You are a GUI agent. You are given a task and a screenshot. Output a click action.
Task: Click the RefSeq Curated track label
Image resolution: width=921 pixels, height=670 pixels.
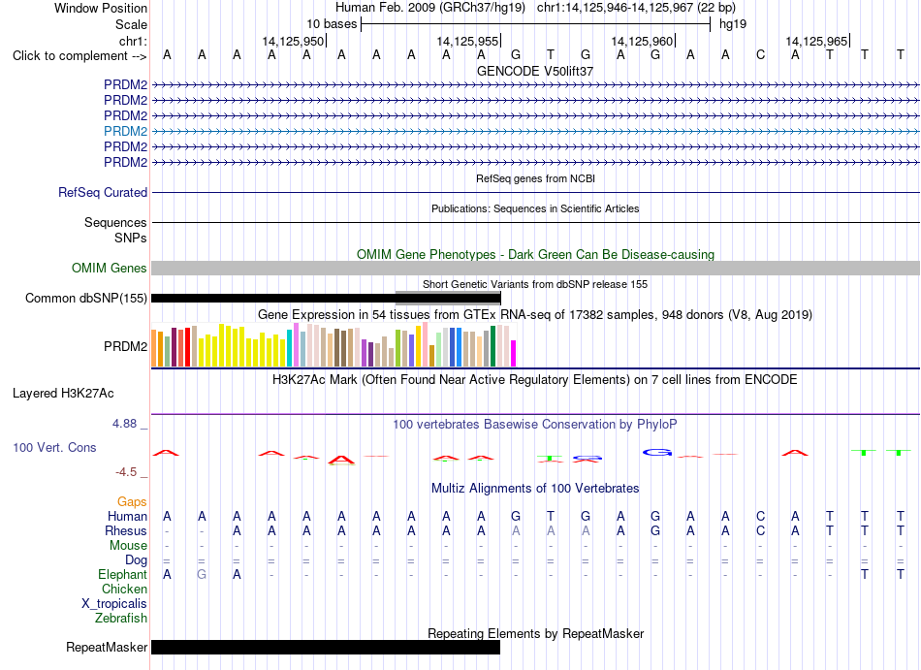coord(102,192)
